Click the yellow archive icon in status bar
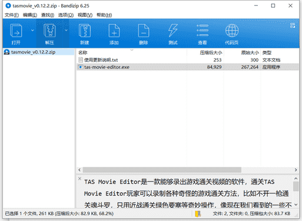 pos(198,213)
